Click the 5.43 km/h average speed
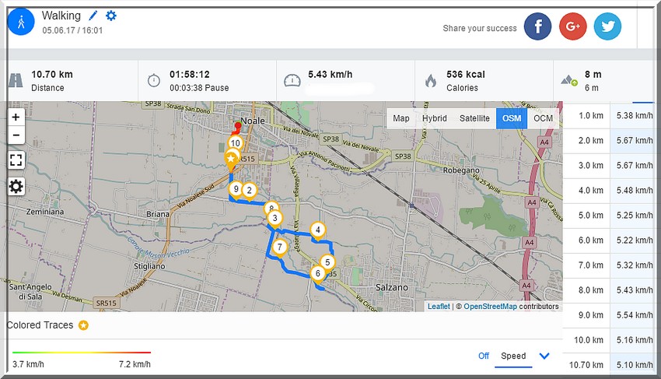Viewport: 661px width, 379px height. (x=330, y=74)
